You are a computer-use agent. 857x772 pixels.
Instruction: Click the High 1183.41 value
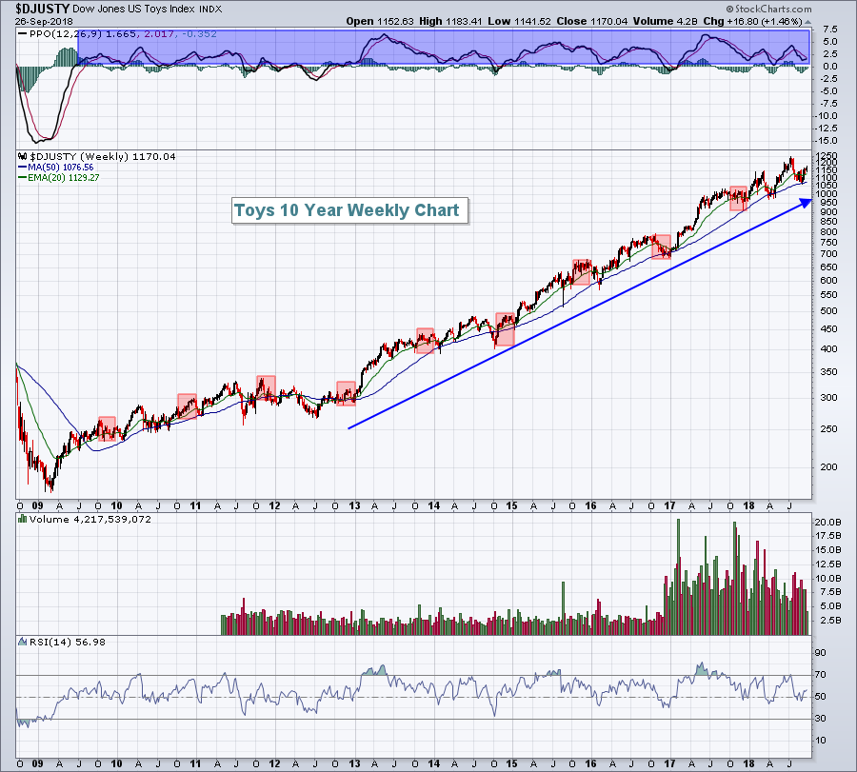tap(451, 21)
